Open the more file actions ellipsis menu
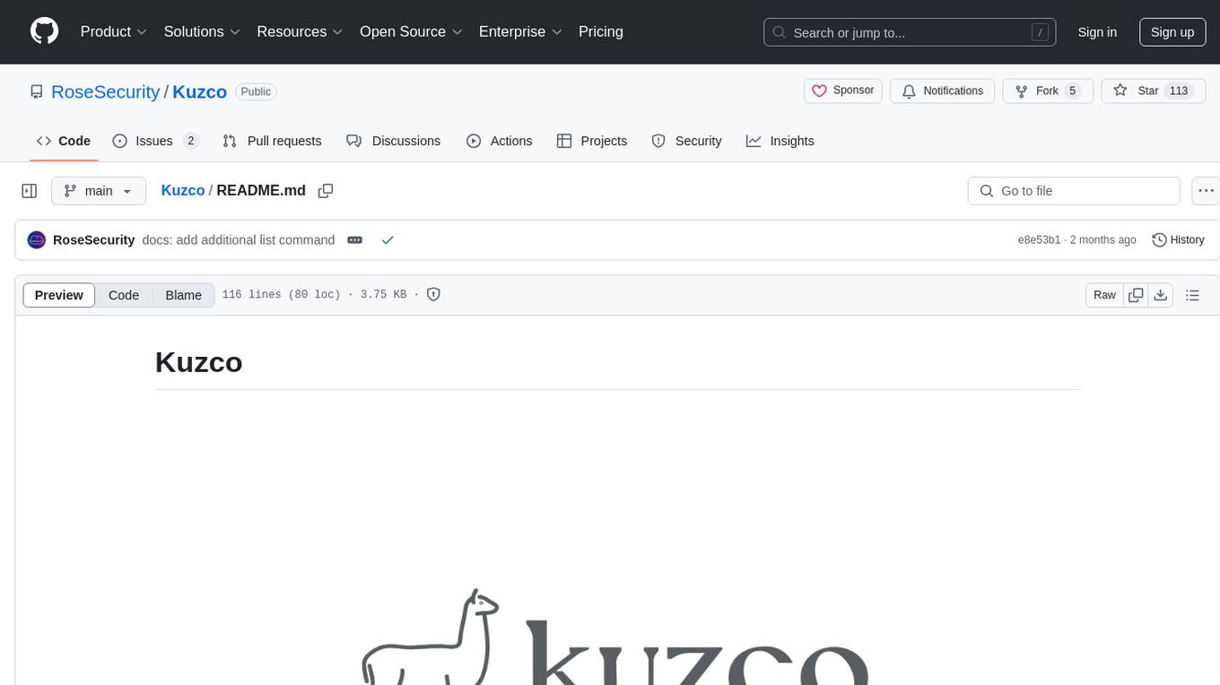 pyautogui.click(x=1206, y=191)
